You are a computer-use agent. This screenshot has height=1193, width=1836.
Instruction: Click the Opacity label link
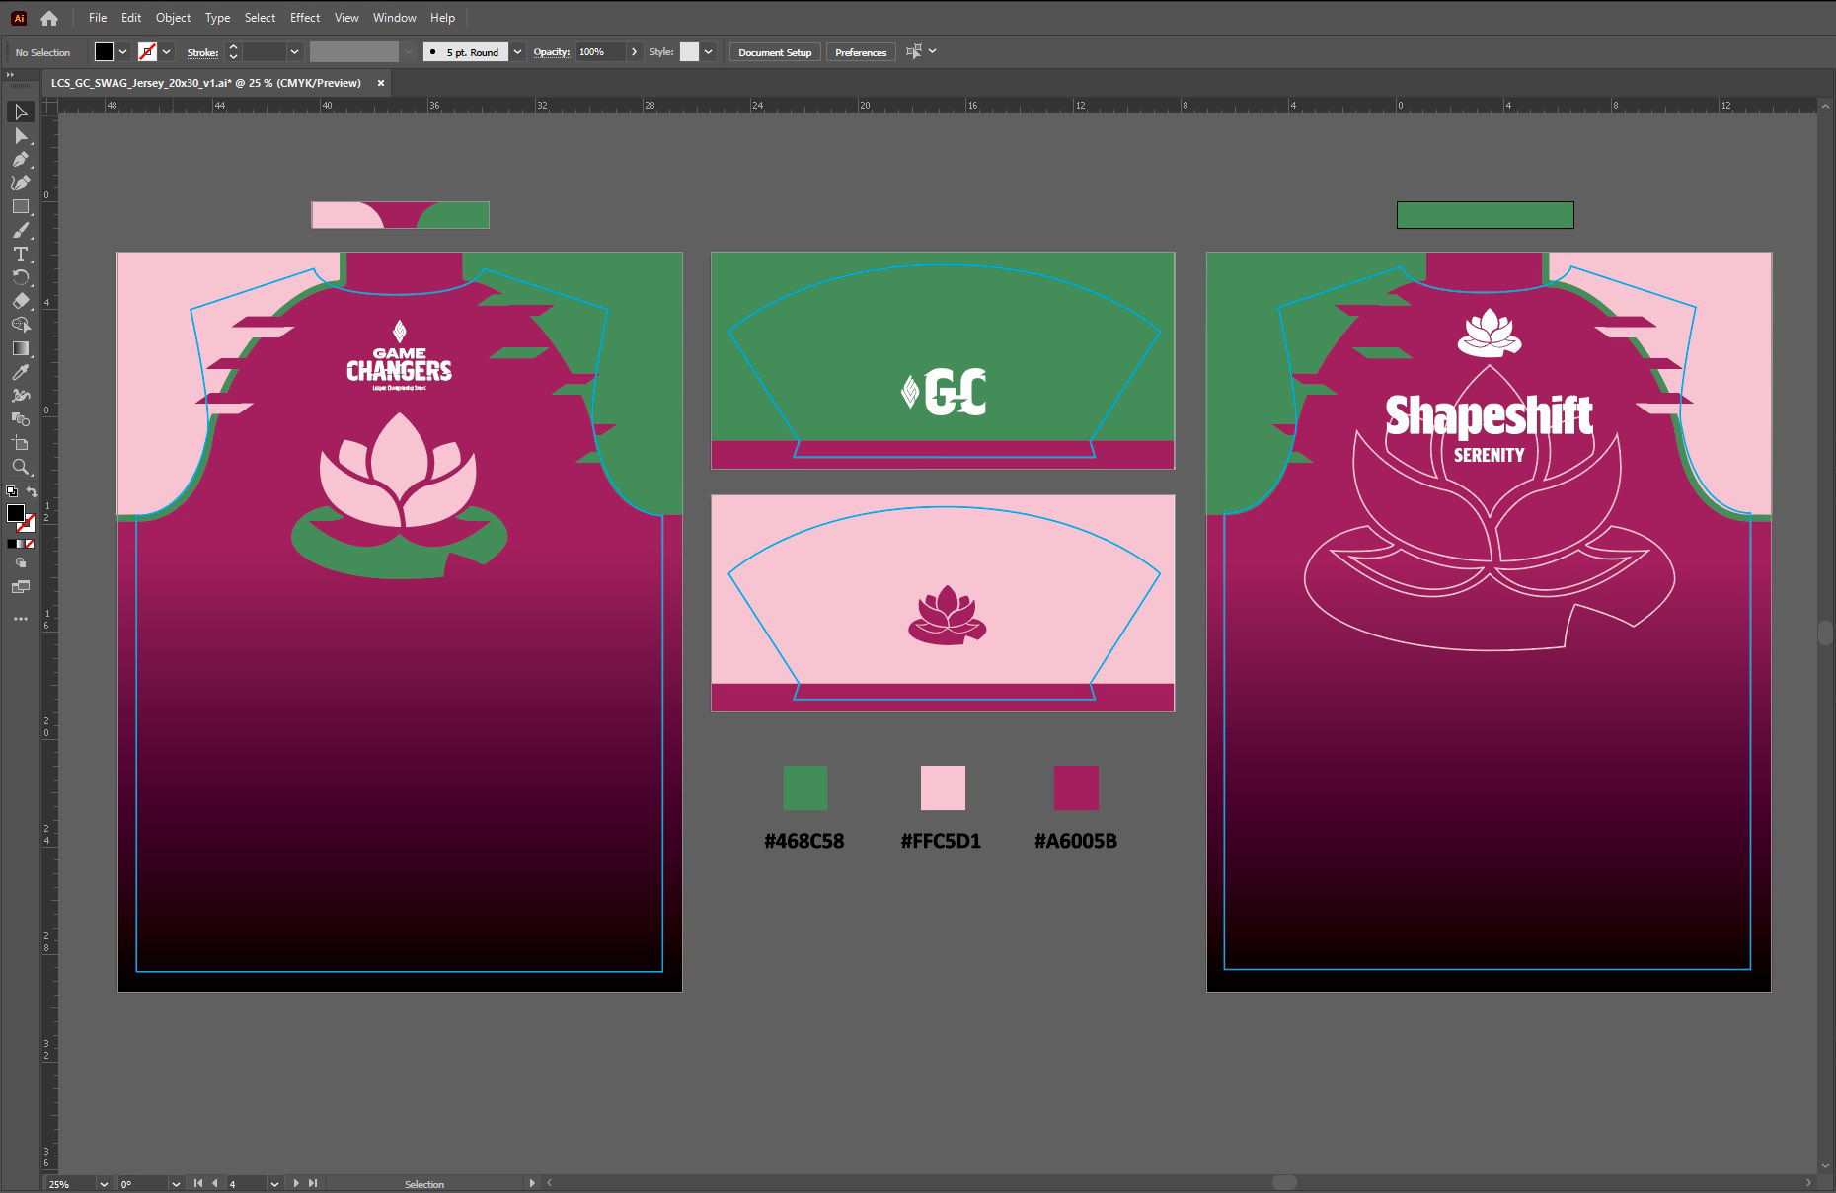point(552,52)
